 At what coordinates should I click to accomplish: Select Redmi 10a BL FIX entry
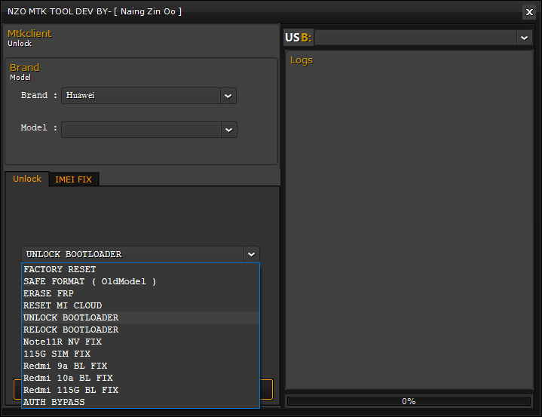coord(68,378)
